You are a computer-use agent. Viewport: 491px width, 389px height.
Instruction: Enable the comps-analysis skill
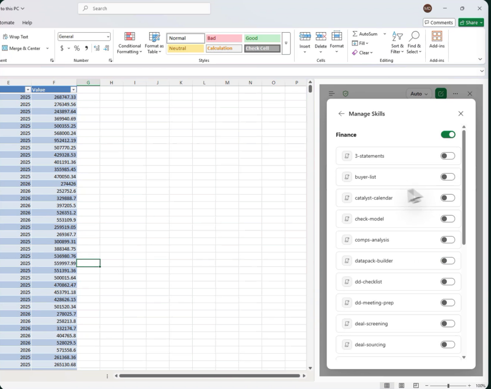[448, 240]
